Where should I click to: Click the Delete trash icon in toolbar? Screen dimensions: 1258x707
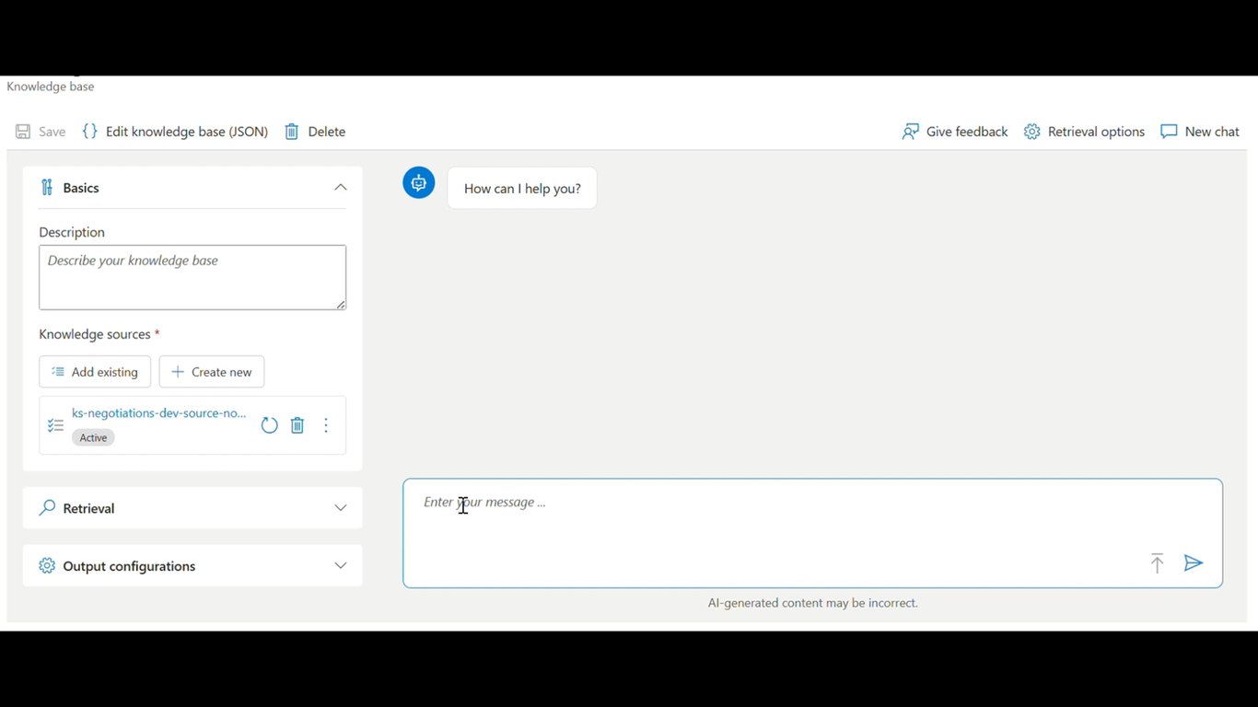291,132
